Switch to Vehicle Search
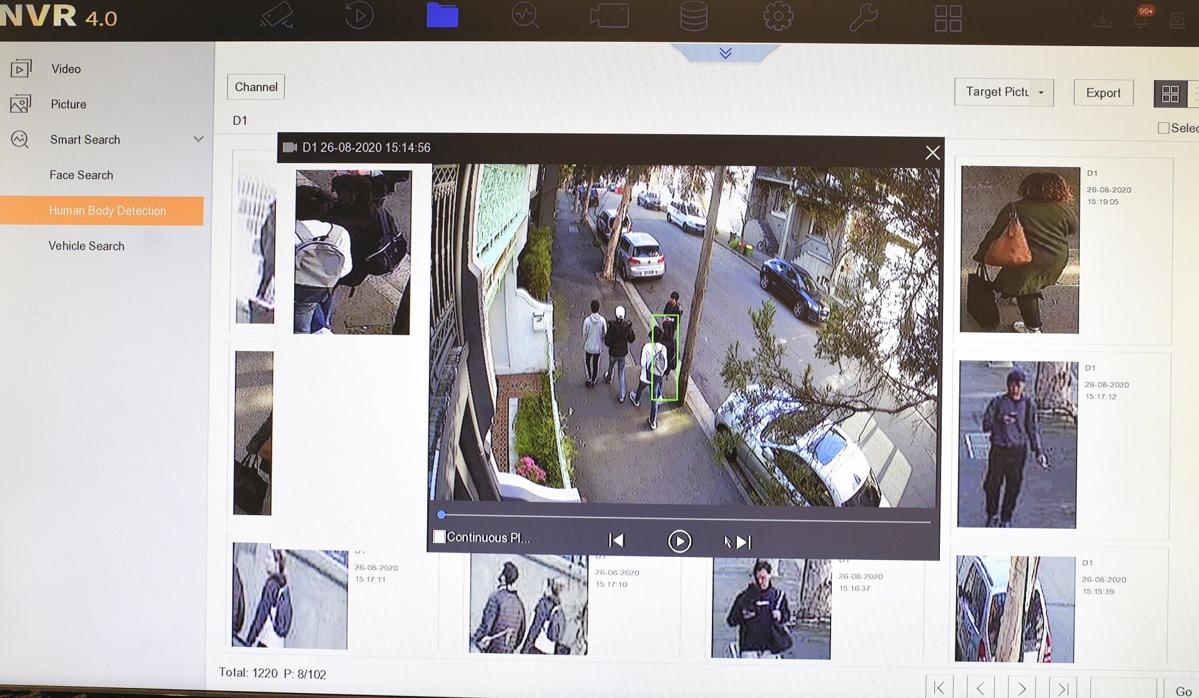The height and width of the screenshot is (698, 1199). [x=87, y=245]
